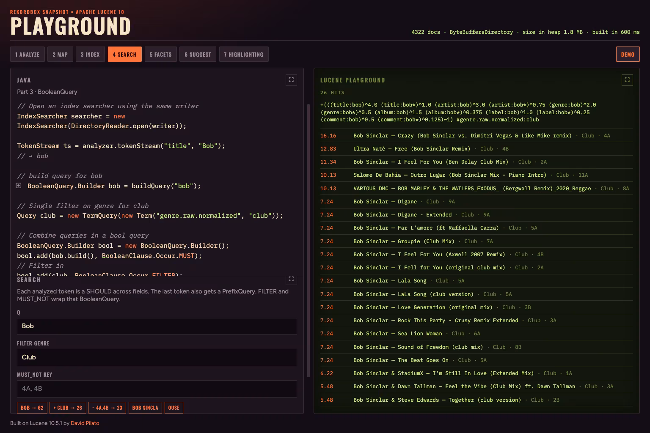Image resolution: width=650 pixels, height=433 pixels.
Task: Select the Sound of Freedom (club mix) result
Action: (476, 347)
